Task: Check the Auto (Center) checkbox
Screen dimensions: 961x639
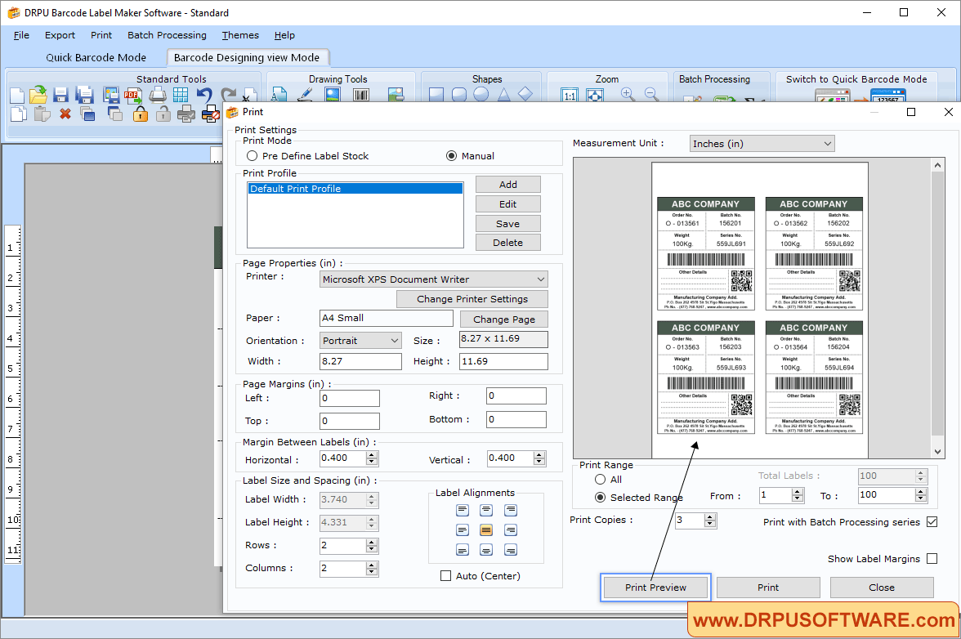Action: click(x=445, y=576)
